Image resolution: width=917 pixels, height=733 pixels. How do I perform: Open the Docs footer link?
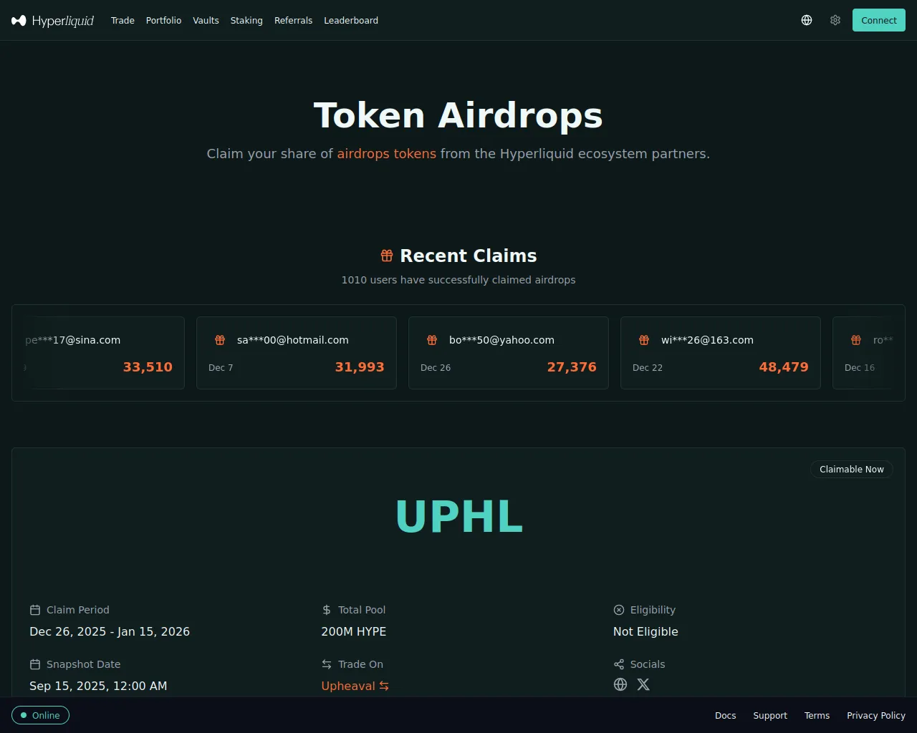726,716
